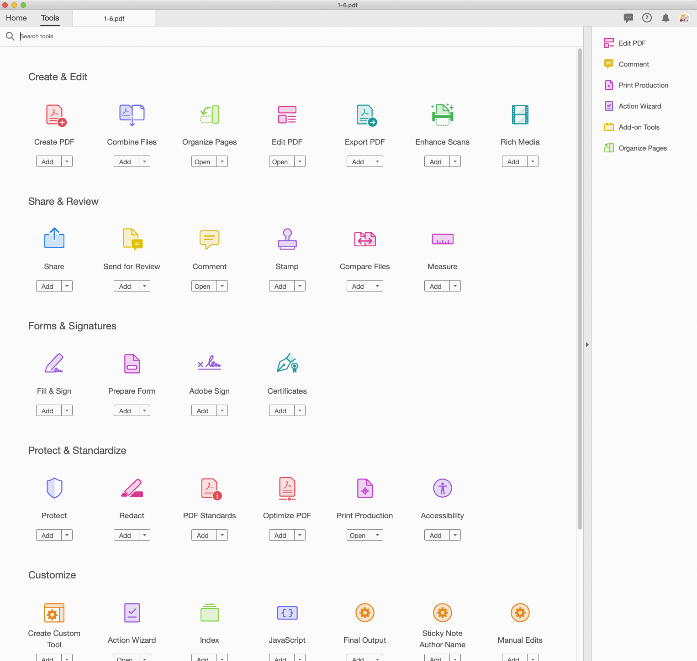Click the Organize Pages icon in the Create & Edit section

point(210,115)
